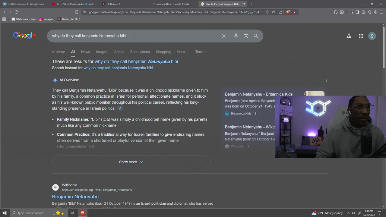
Task: Click the magnifier search submit icon
Action: click(x=256, y=36)
